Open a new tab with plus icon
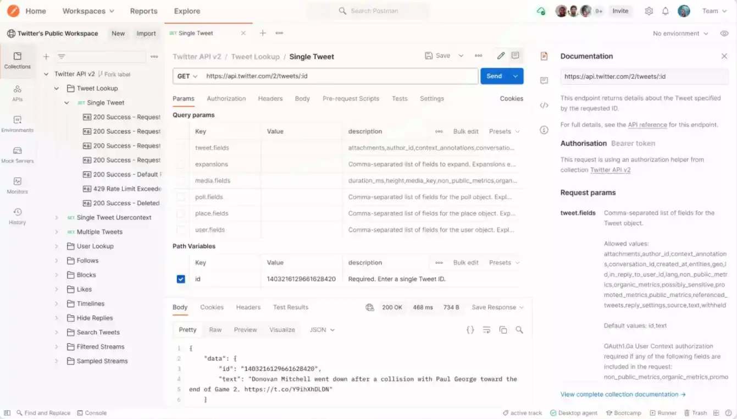 (x=263, y=33)
